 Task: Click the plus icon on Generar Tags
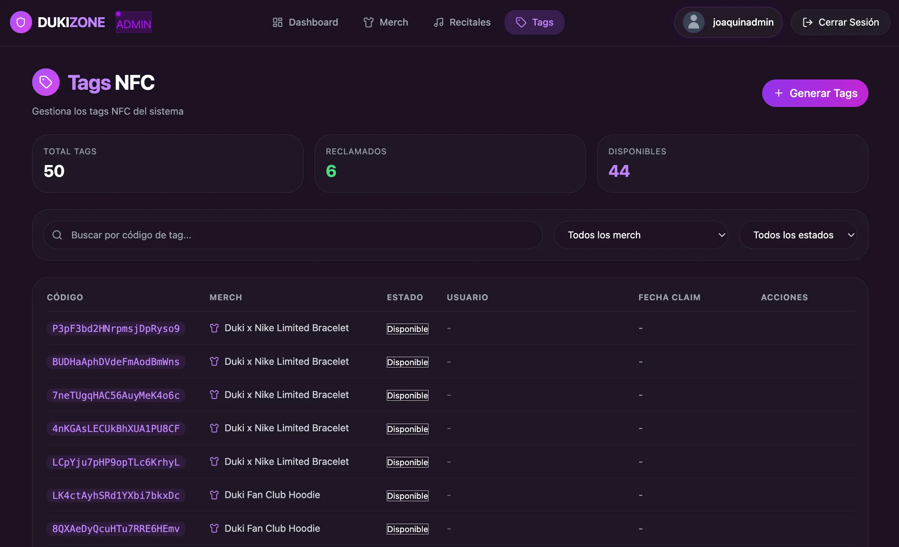[x=779, y=93]
